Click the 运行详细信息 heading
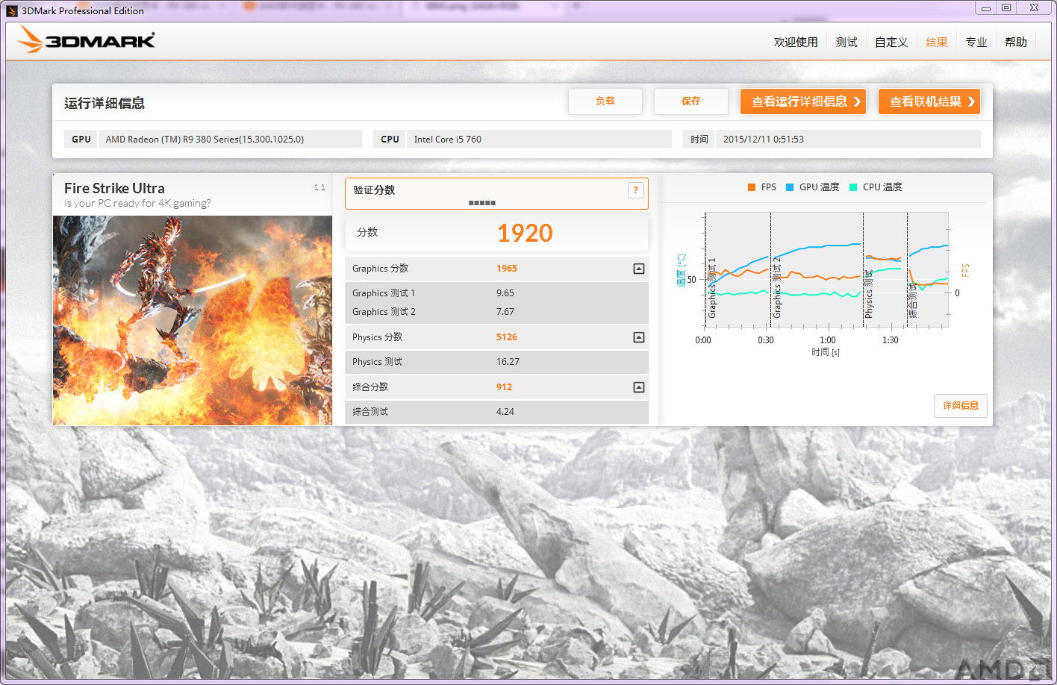 105,103
